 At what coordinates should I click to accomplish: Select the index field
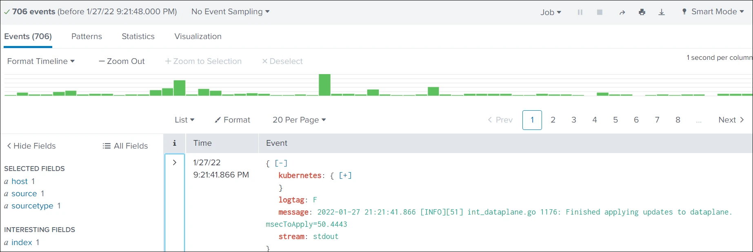click(x=22, y=242)
